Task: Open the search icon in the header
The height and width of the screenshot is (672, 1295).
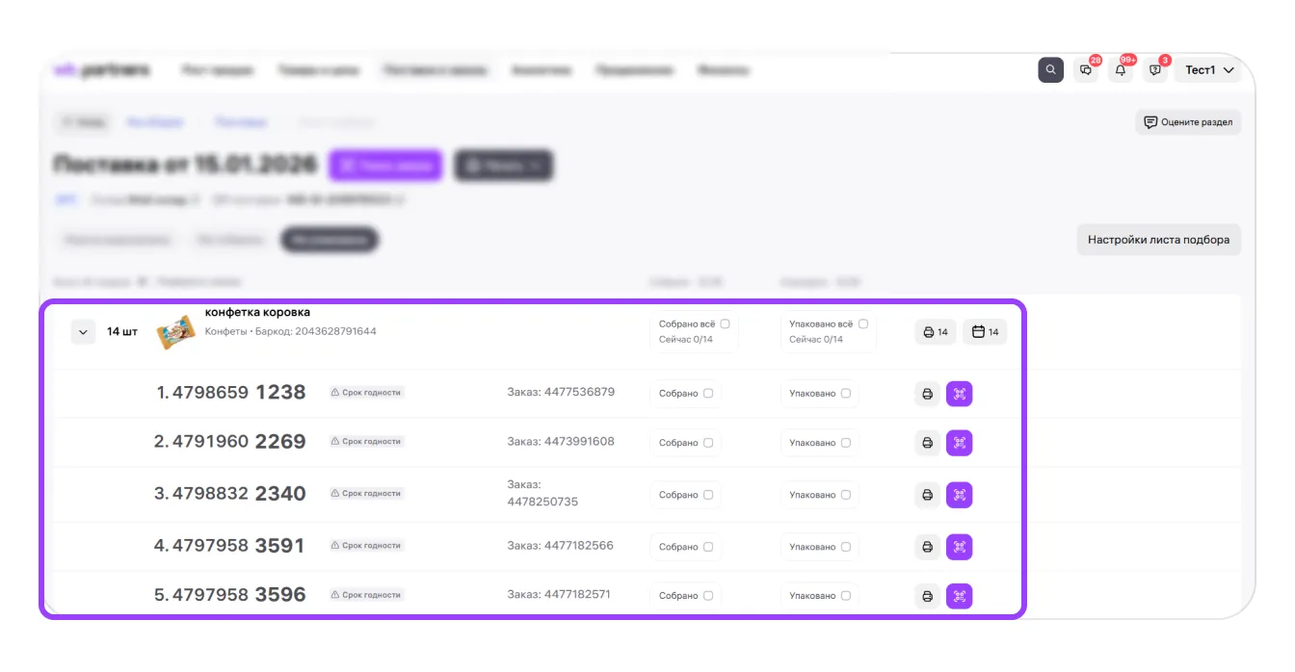Action: tap(1050, 70)
